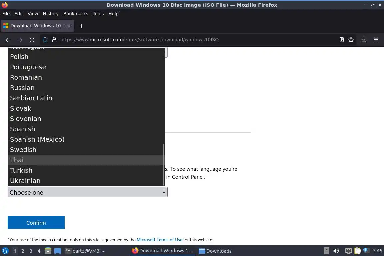Switch to workspace 2
The height and width of the screenshot is (256, 384).
23,251
